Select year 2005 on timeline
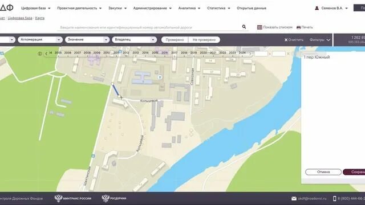The image size is (365, 205). 58,53
